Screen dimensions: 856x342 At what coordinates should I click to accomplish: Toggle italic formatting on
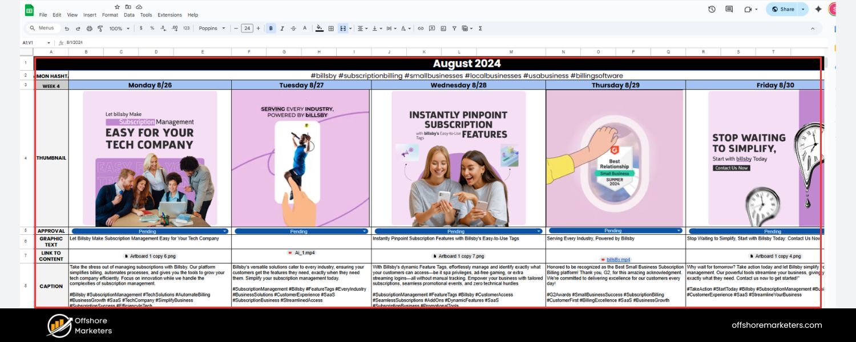(281, 28)
